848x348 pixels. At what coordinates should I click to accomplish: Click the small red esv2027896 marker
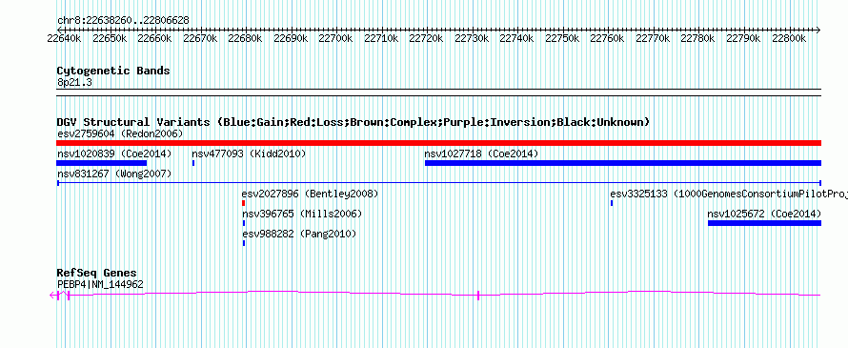(x=243, y=203)
